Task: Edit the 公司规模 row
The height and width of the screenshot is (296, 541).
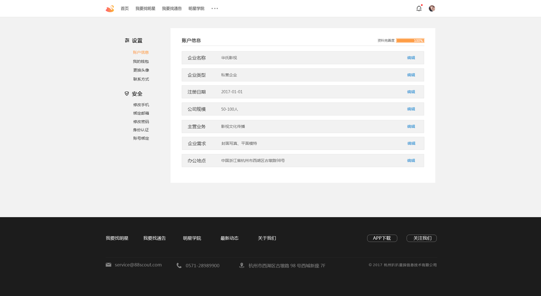Action: coord(411,109)
